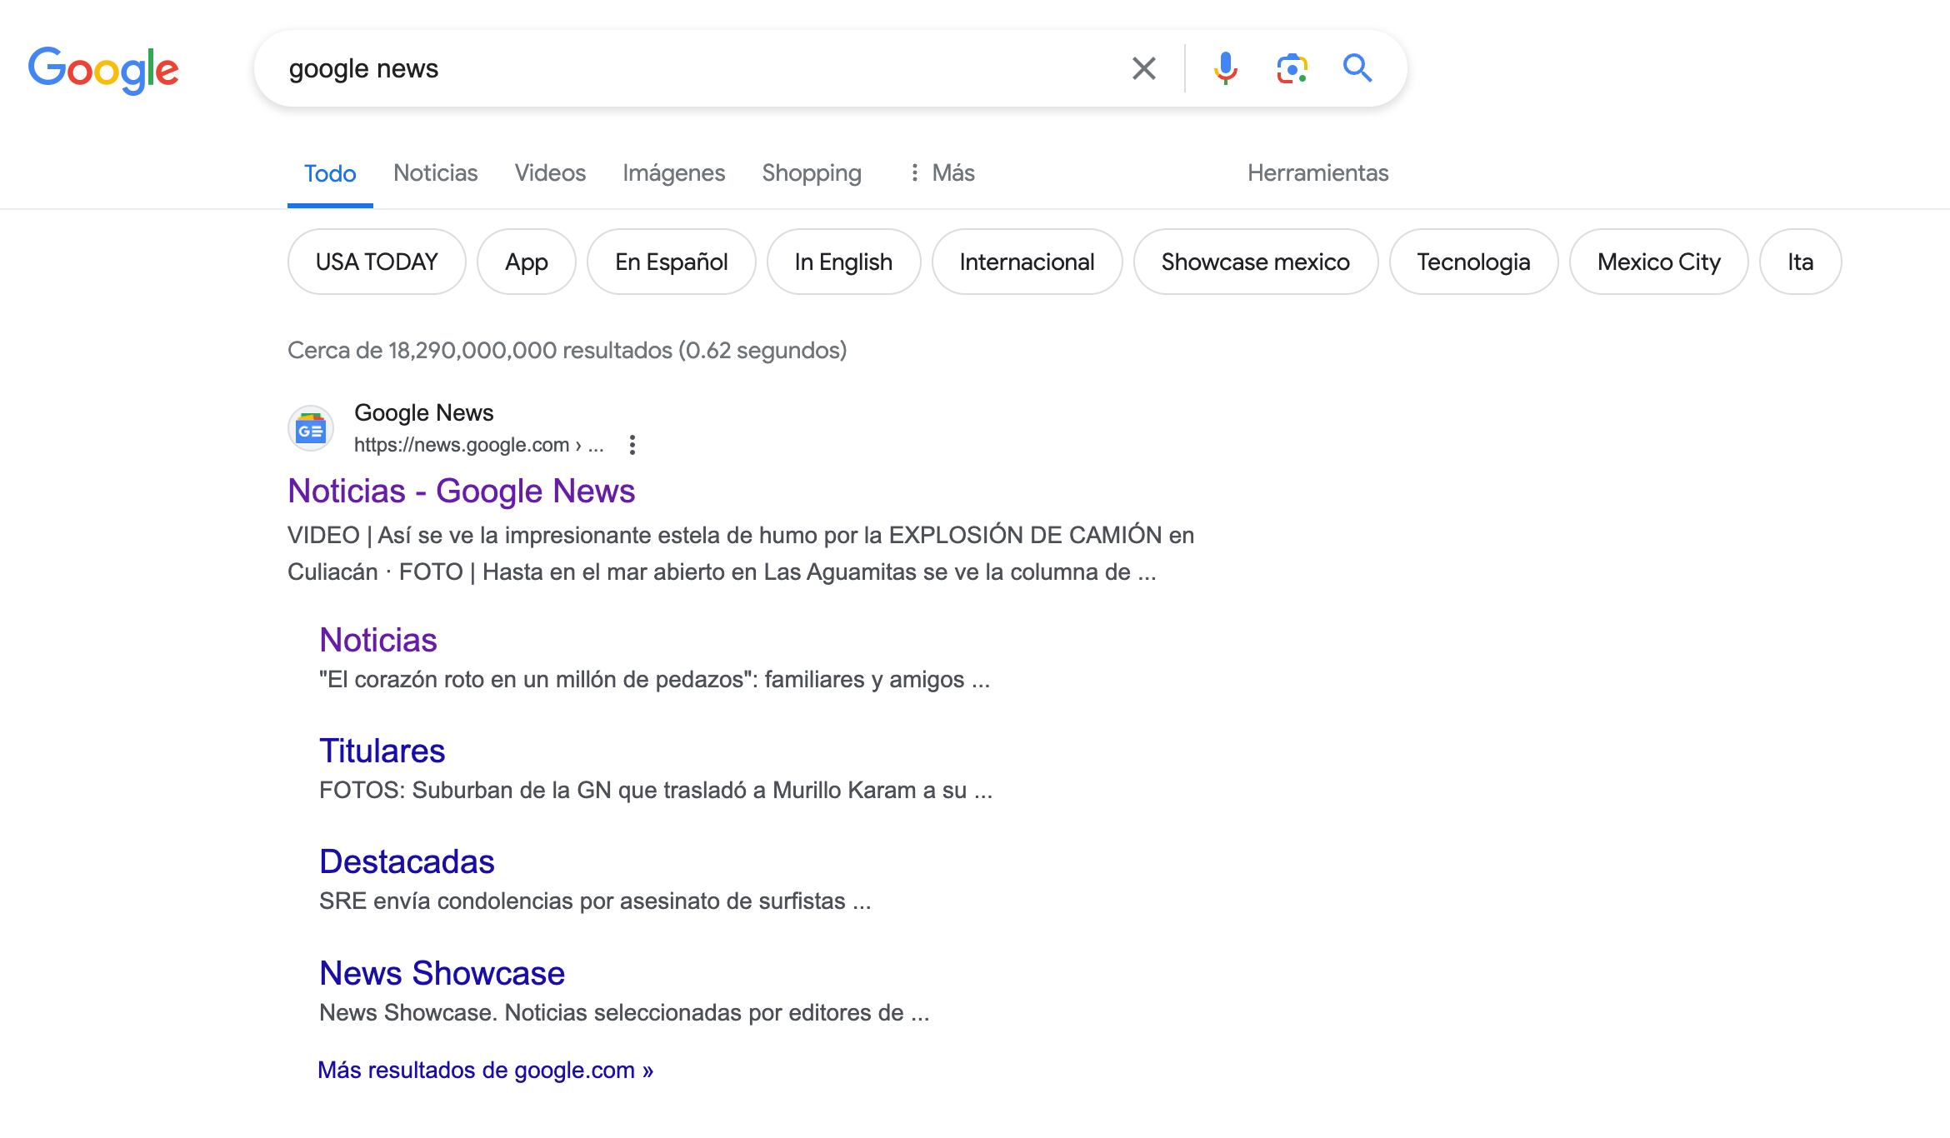Screen dimensions: 1950x1138
Task: Select the Showcase mexico chip
Action: (1255, 262)
